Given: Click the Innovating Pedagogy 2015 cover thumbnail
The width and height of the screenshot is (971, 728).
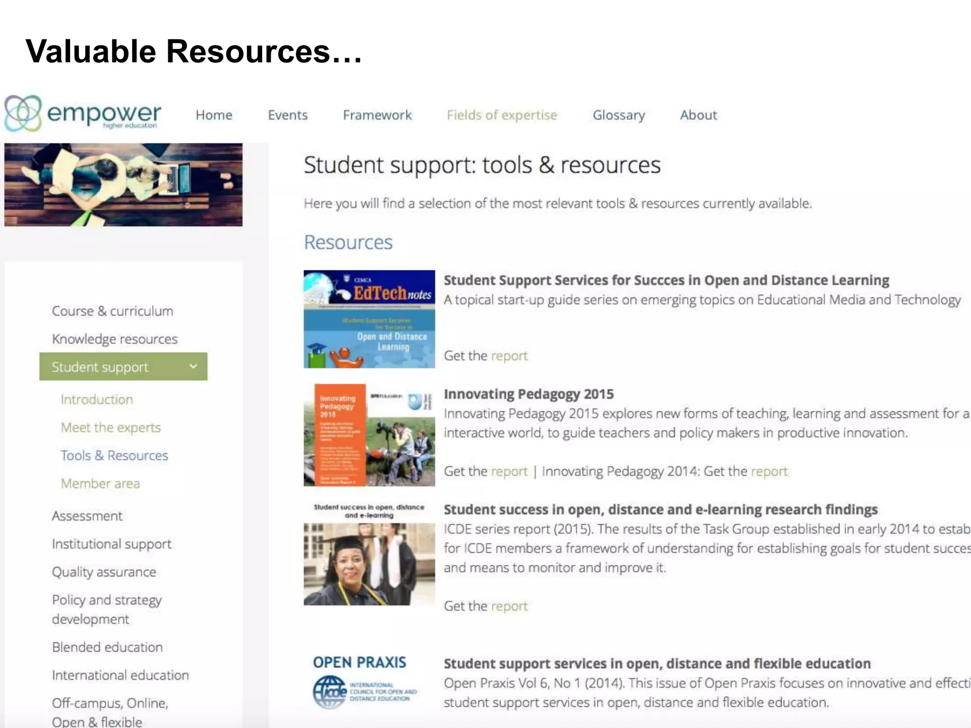Looking at the screenshot, I should click(x=369, y=435).
